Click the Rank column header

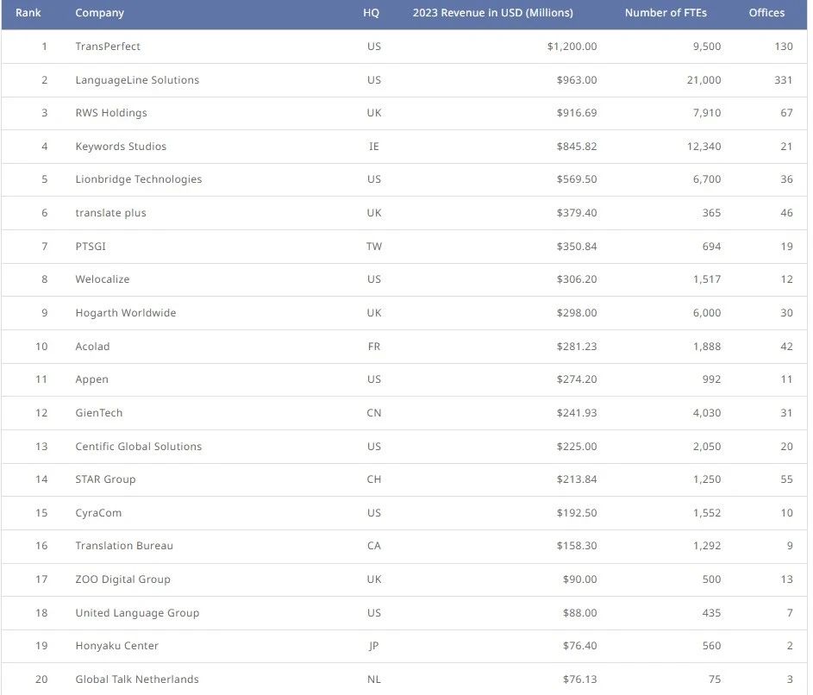click(28, 13)
